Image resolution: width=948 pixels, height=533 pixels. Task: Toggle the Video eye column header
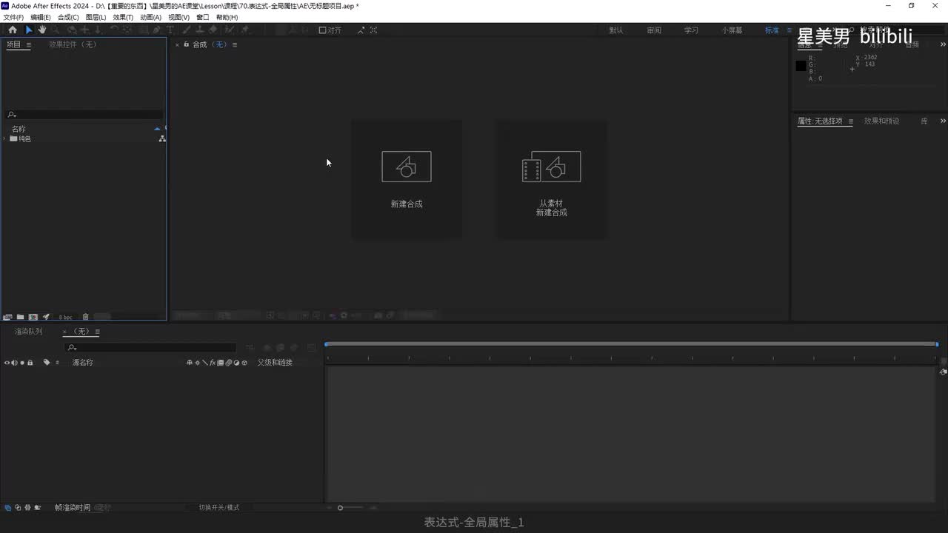point(7,363)
